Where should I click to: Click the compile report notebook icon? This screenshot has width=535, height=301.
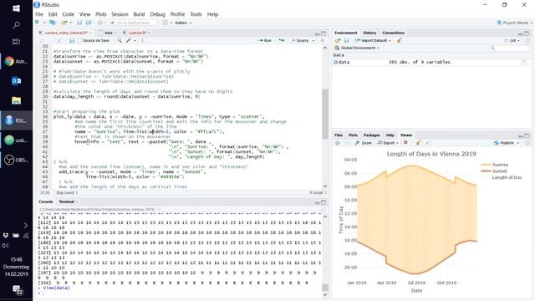point(143,41)
